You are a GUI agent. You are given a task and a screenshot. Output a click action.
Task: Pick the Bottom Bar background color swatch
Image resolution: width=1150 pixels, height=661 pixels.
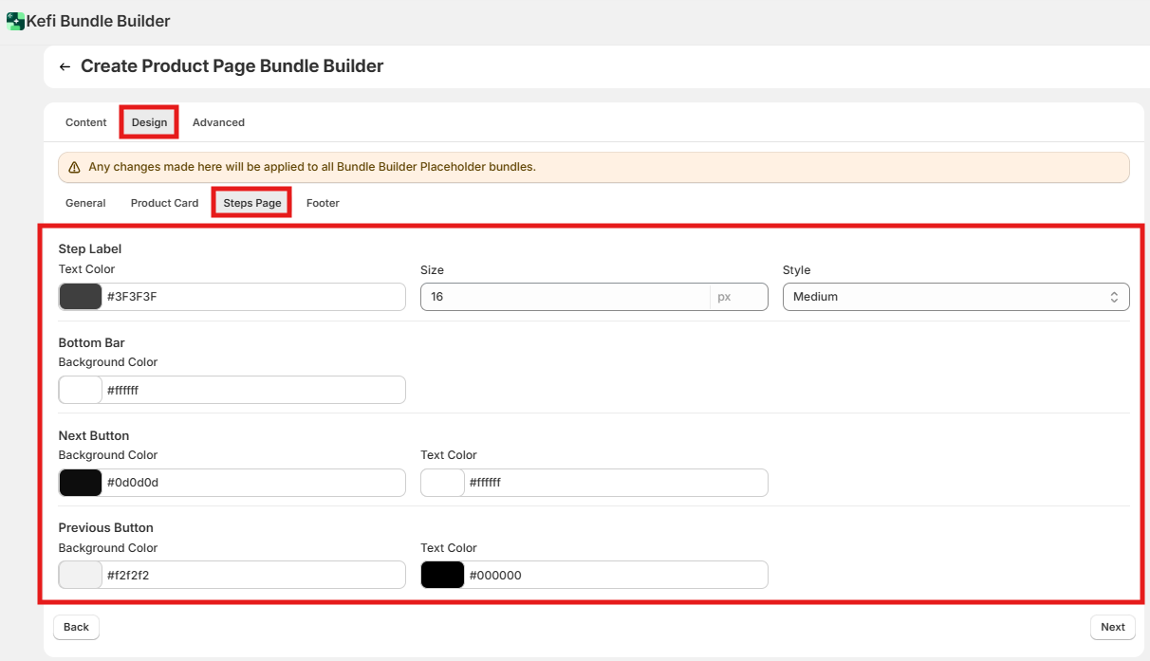(x=81, y=390)
